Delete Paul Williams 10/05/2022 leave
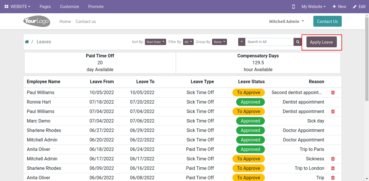The image size is (369, 181). click(333, 93)
